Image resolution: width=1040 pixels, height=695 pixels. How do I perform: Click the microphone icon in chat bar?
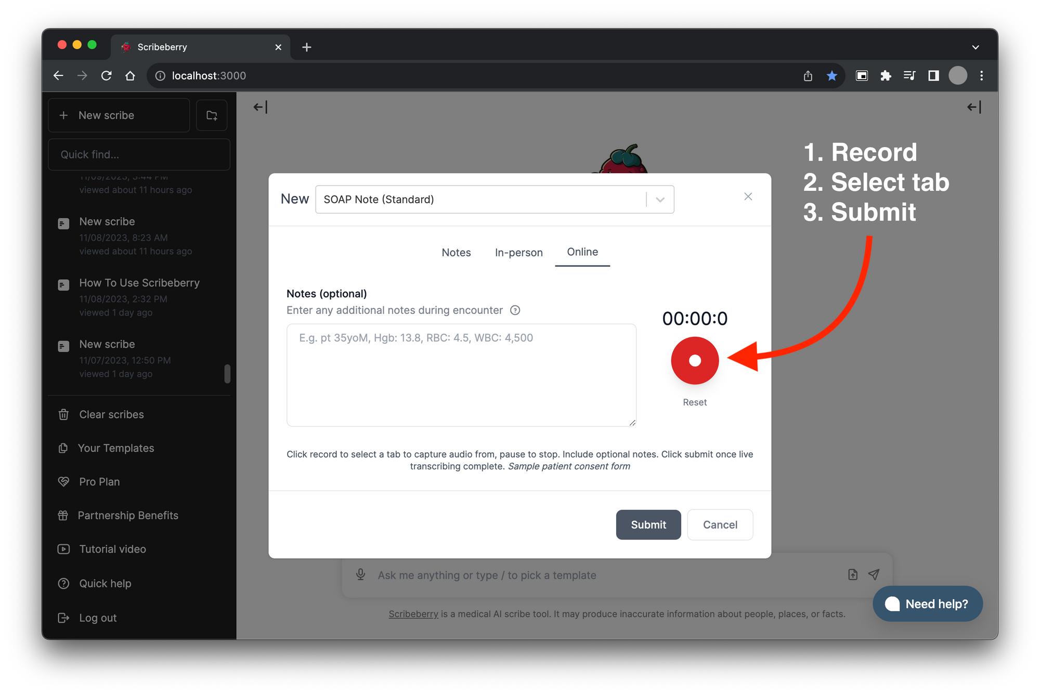[360, 574]
